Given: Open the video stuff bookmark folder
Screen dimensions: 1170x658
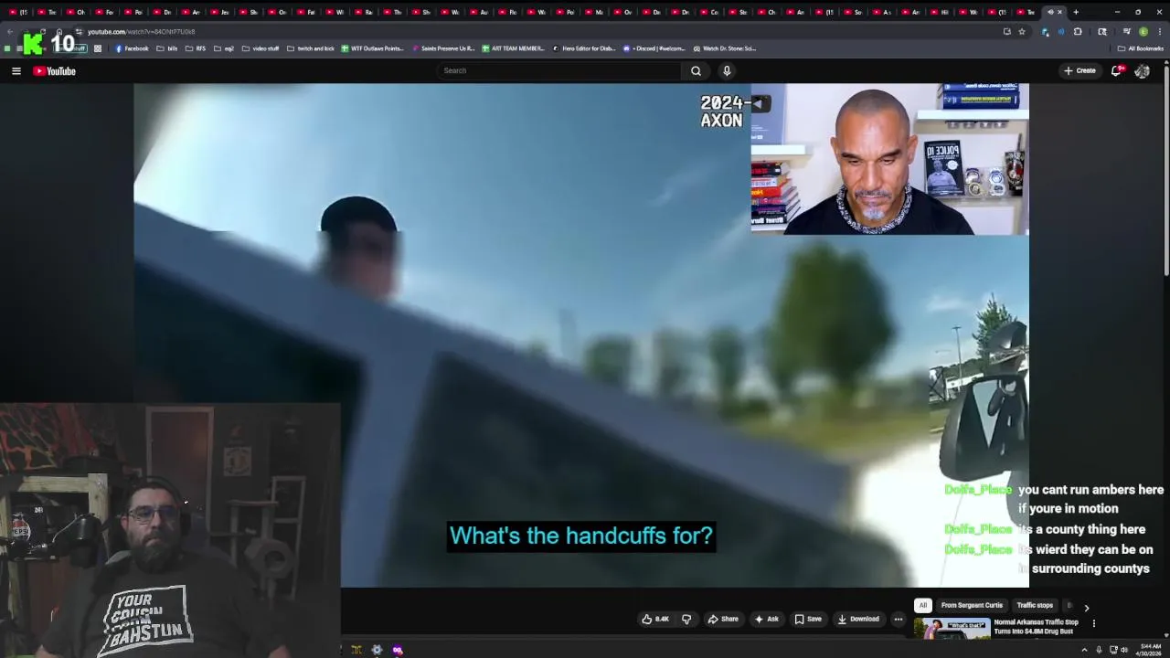Looking at the screenshot, I should 261,48.
